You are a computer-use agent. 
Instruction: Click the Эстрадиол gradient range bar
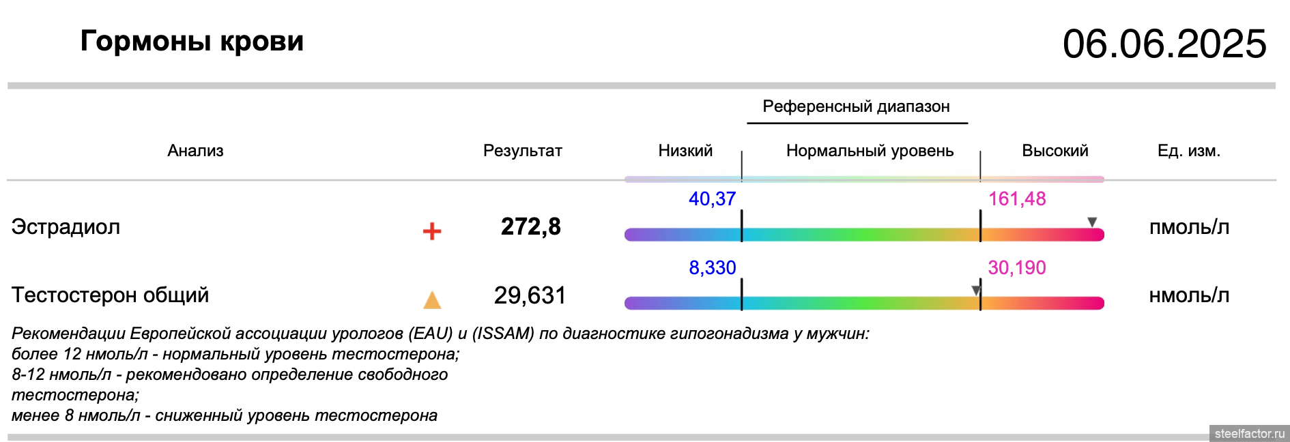(x=863, y=235)
